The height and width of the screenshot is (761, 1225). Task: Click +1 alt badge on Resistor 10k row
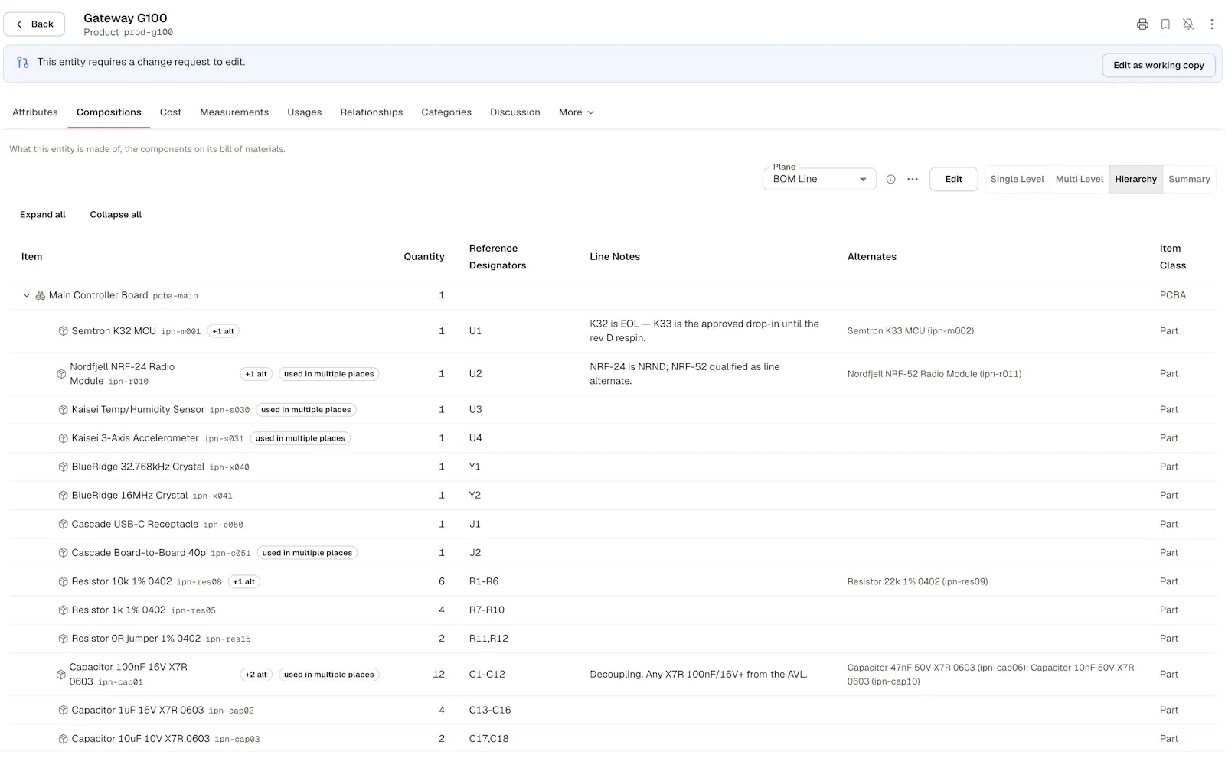pos(244,581)
